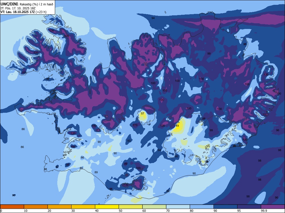This screenshot has width=285, height=213.
Task: Click the '30' legend tick label
Action: click(73, 211)
